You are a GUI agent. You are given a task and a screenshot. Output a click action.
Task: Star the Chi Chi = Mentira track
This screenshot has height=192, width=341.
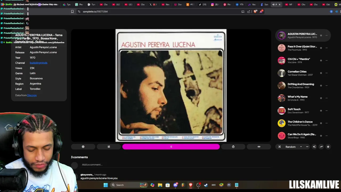[321, 61]
